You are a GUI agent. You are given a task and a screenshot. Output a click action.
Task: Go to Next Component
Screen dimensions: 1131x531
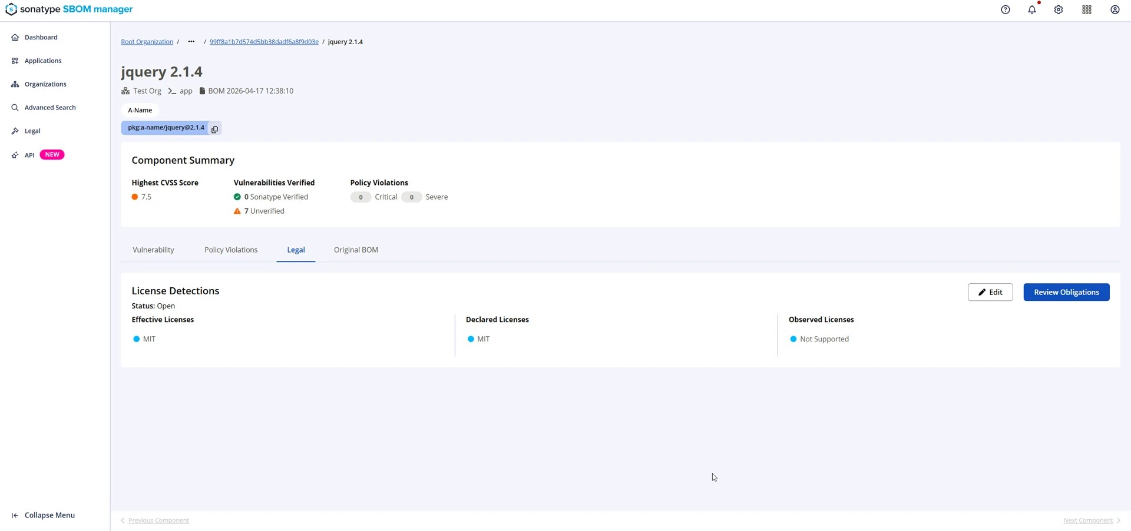[1092, 520]
